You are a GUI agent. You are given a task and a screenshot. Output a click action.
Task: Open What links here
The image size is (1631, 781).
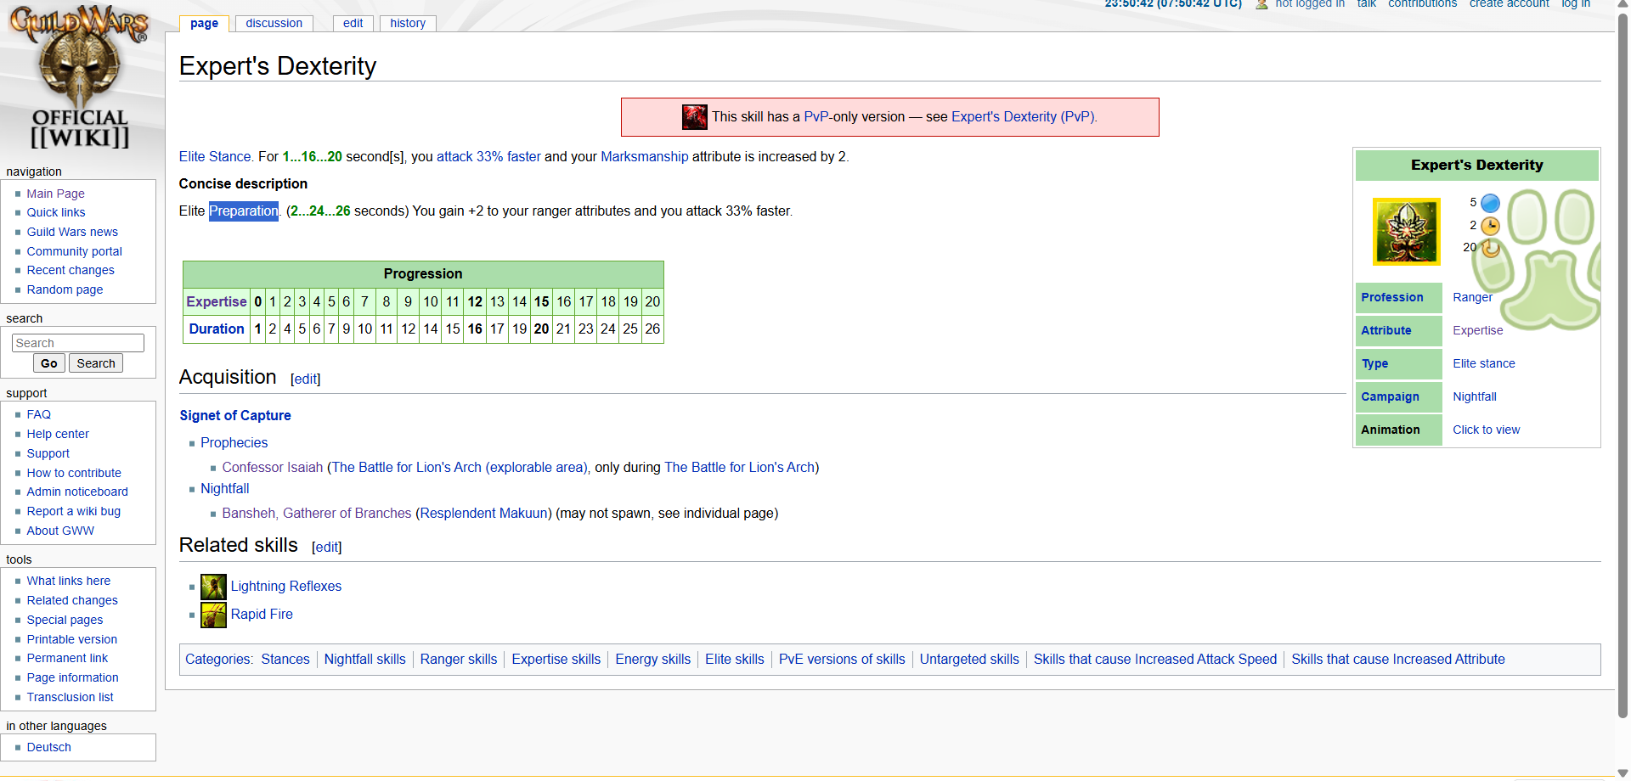(68, 581)
